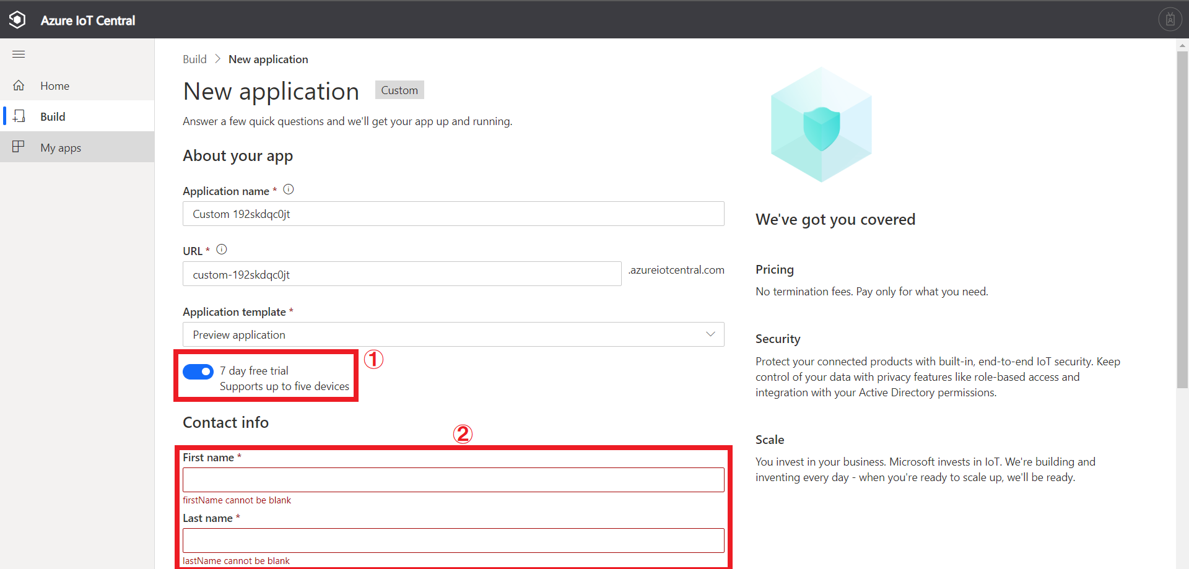Click the Scale heading
The width and height of the screenshot is (1189, 569).
point(770,440)
